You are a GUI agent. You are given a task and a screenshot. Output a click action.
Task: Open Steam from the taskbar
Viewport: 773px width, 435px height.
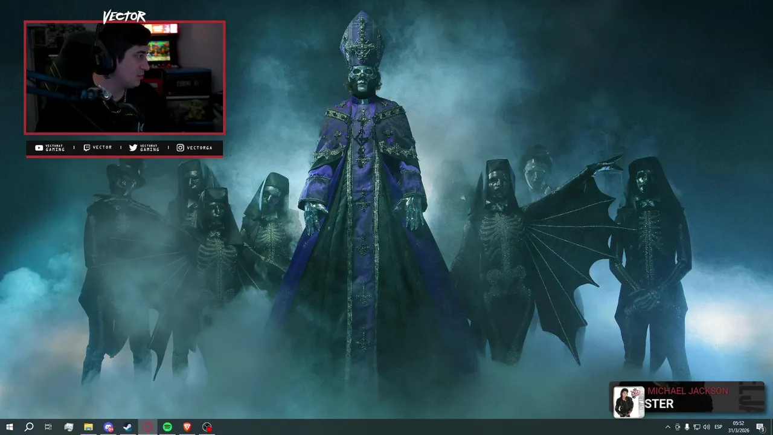pos(128,427)
